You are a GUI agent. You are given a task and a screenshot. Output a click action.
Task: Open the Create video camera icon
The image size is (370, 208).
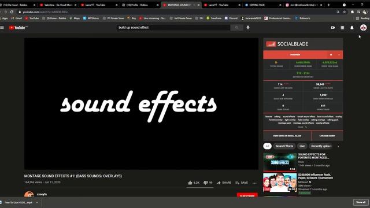point(333,28)
